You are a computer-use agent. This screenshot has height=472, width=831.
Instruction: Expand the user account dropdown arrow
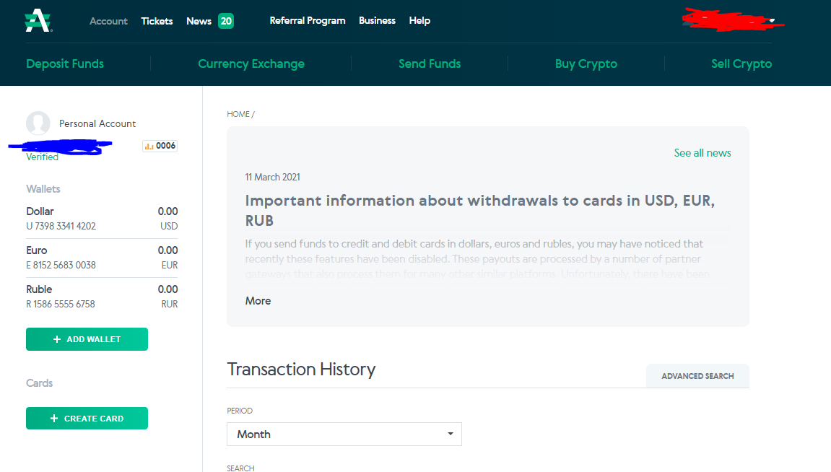(773, 21)
